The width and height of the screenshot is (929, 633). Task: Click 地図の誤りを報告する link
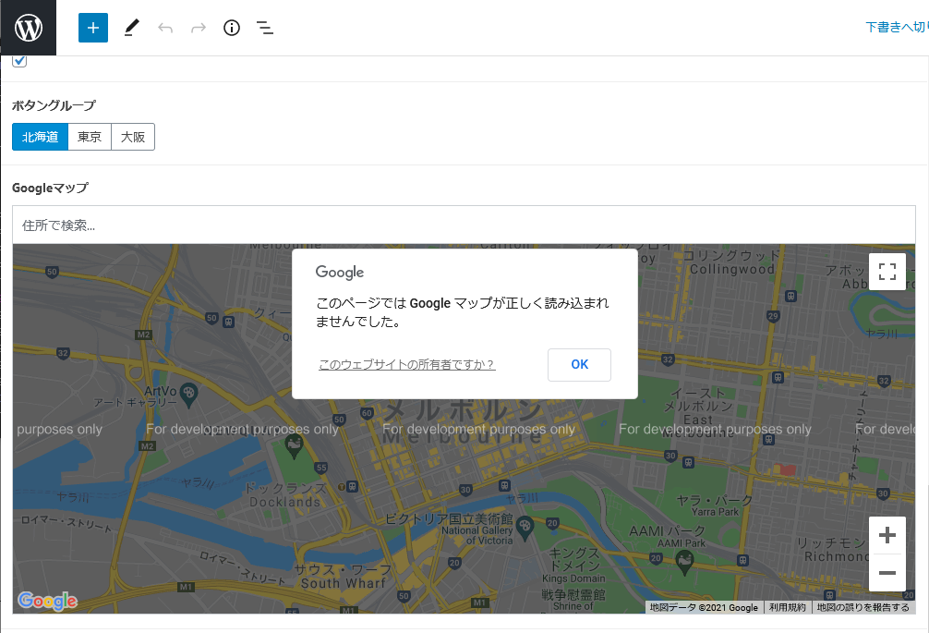[863, 607]
